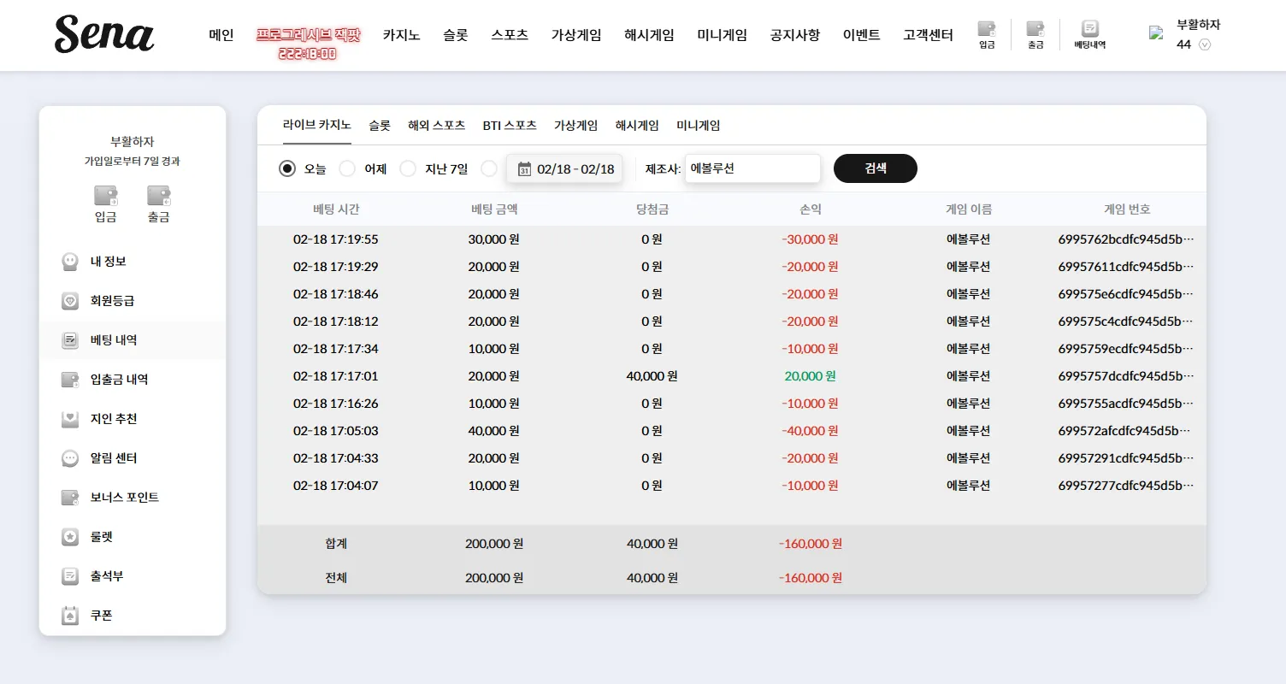Expand the user dropdown arrow beside 44

coord(1206,44)
